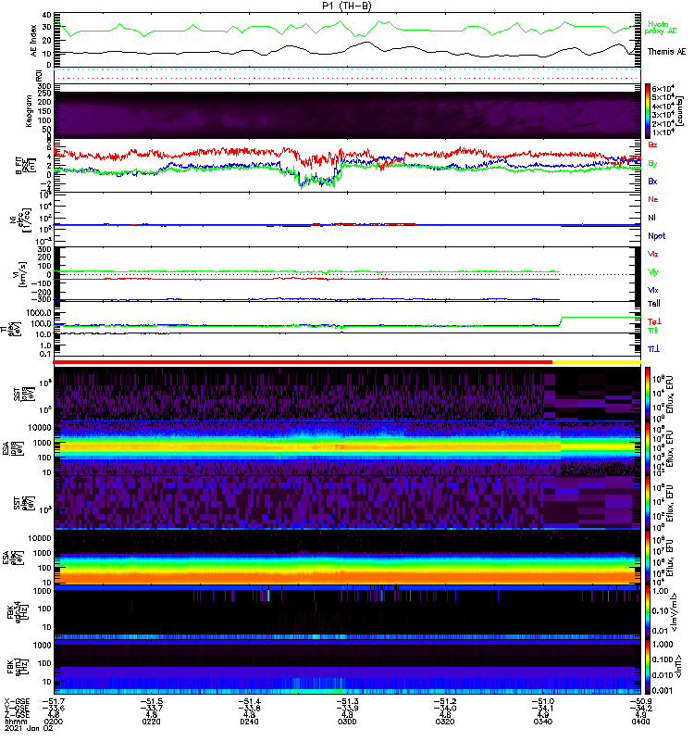Click the green 'Viy' velocity legend label
The height and width of the screenshot is (741, 694).
click(x=652, y=272)
